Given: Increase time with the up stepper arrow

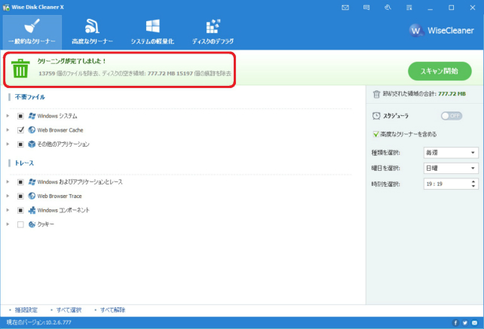Looking at the screenshot, I should click(473, 181).
